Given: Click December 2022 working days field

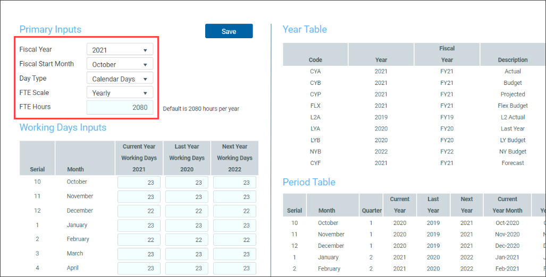Looking at the screenshot, I should 234,211.
